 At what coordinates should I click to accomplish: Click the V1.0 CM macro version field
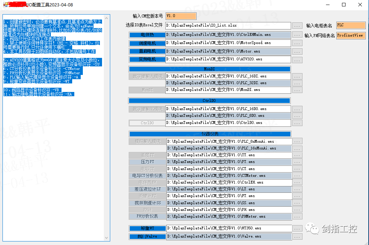pos(181,16)
